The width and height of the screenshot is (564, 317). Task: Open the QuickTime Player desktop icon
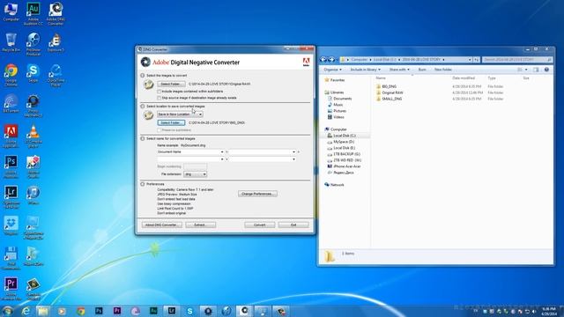(x=56, y=75)
